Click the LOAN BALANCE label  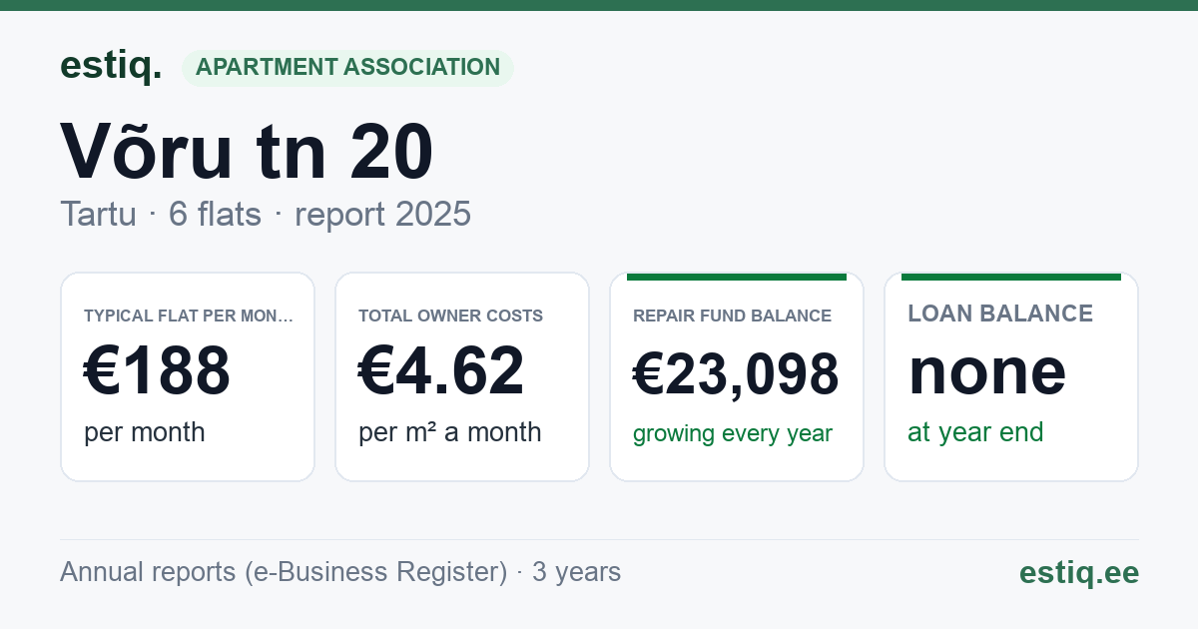[x=1000, y=314]
